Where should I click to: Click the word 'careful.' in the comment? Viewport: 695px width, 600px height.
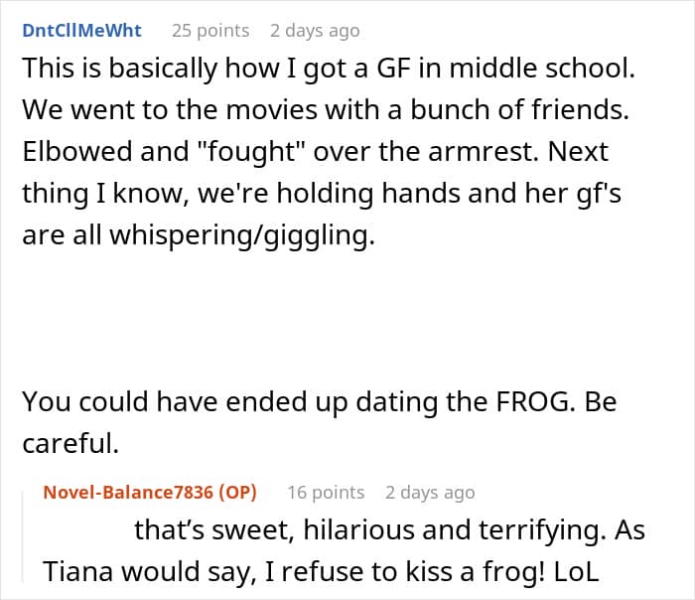pos(69,444)
